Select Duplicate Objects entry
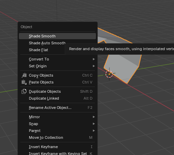This screenshot has width=174, height=155. click(57, 91)
